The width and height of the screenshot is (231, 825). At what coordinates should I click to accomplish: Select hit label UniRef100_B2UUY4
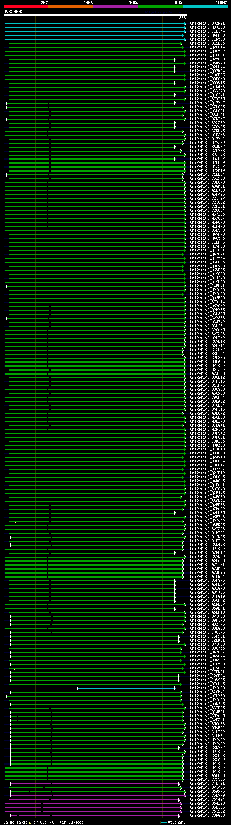[207, 67]
